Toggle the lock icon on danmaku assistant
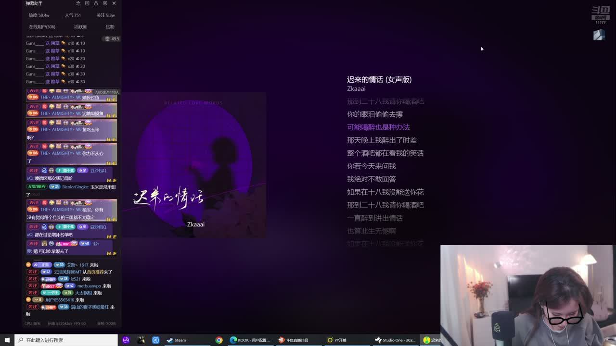 (96, 3)
